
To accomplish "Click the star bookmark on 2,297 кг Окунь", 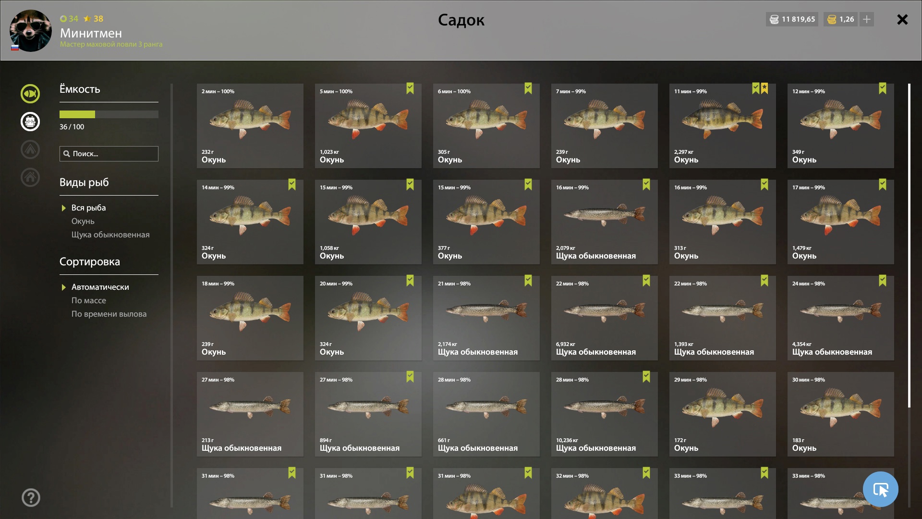I will (764, 88).
